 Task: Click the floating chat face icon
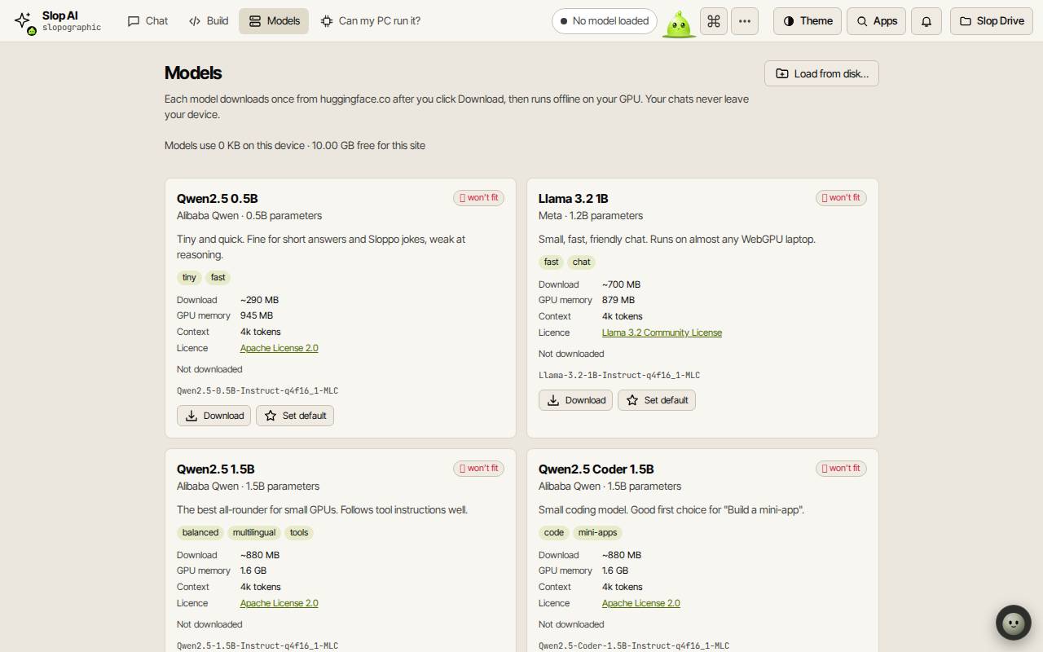pyautogui.click(x=1014, y=623)
